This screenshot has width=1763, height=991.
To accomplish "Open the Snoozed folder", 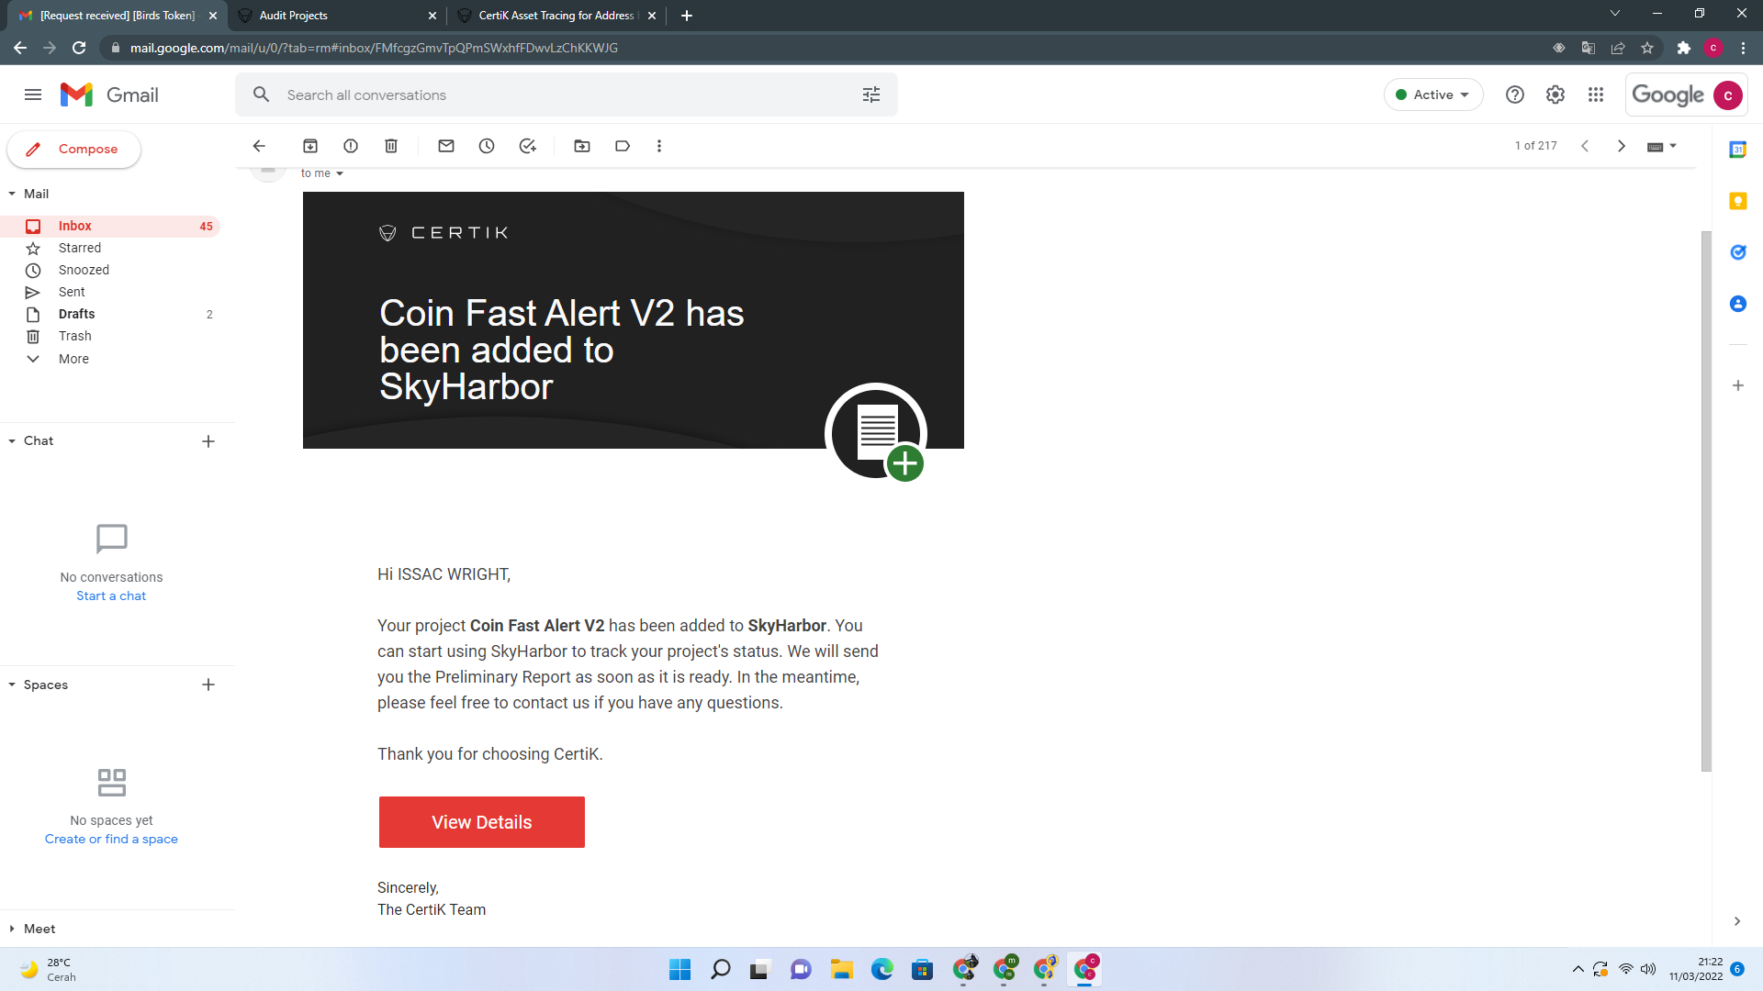I will (110, 270).
